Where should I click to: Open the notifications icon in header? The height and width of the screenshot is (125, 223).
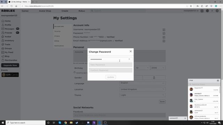tap(202, 11)
